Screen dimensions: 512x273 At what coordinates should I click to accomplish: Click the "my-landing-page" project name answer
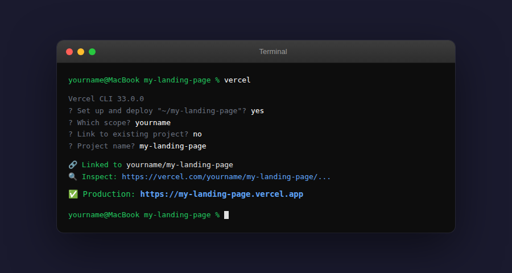tap(172, 146)
